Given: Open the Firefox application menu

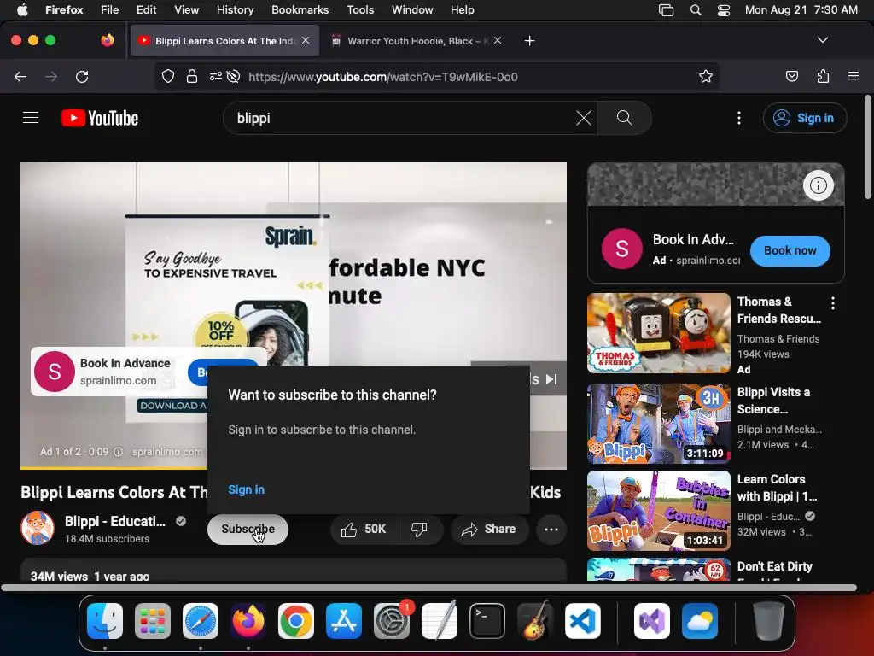Looking at the screenshot, I should [853, 76].
